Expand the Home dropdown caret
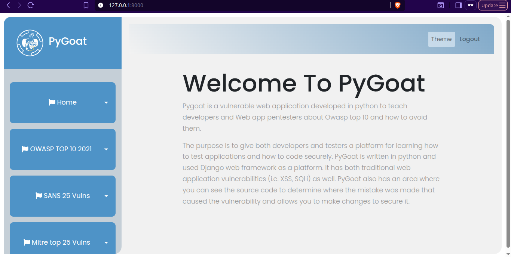The width and height of the screenshot is (511, 257). [x=106, y=103]
